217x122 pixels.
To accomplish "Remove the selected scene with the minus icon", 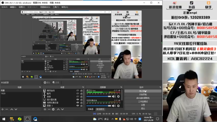I will click(7, 109).
